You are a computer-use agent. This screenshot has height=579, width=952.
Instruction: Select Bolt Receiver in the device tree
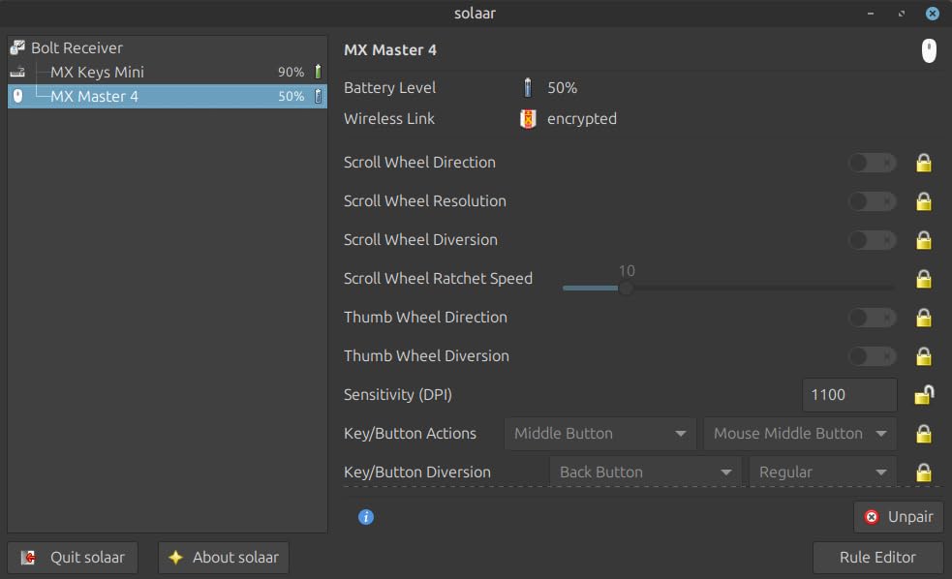[x=77, y=47]
